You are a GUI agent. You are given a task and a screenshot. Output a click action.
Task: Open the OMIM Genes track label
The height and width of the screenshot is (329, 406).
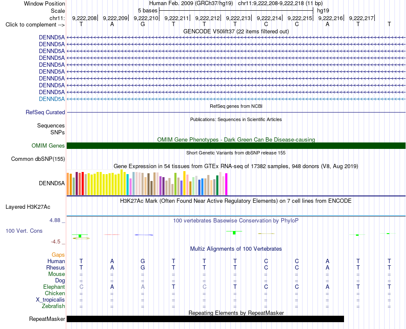48,146
